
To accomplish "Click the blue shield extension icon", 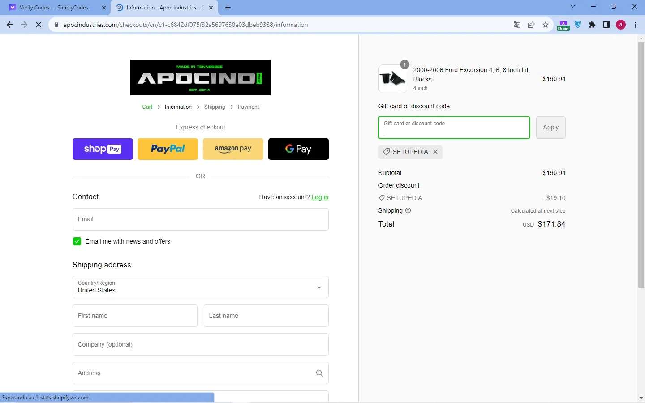I will coord(578,25).
